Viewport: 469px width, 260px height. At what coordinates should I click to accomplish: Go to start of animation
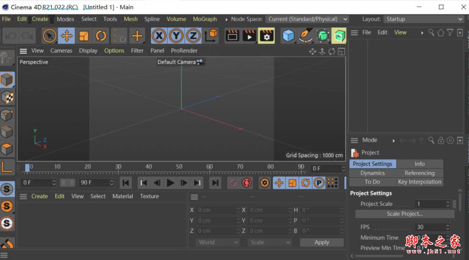pyautogui.click(x=126, y=183)
